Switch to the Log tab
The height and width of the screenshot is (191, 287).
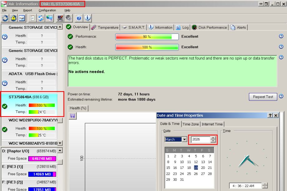[x=182, y=27]
